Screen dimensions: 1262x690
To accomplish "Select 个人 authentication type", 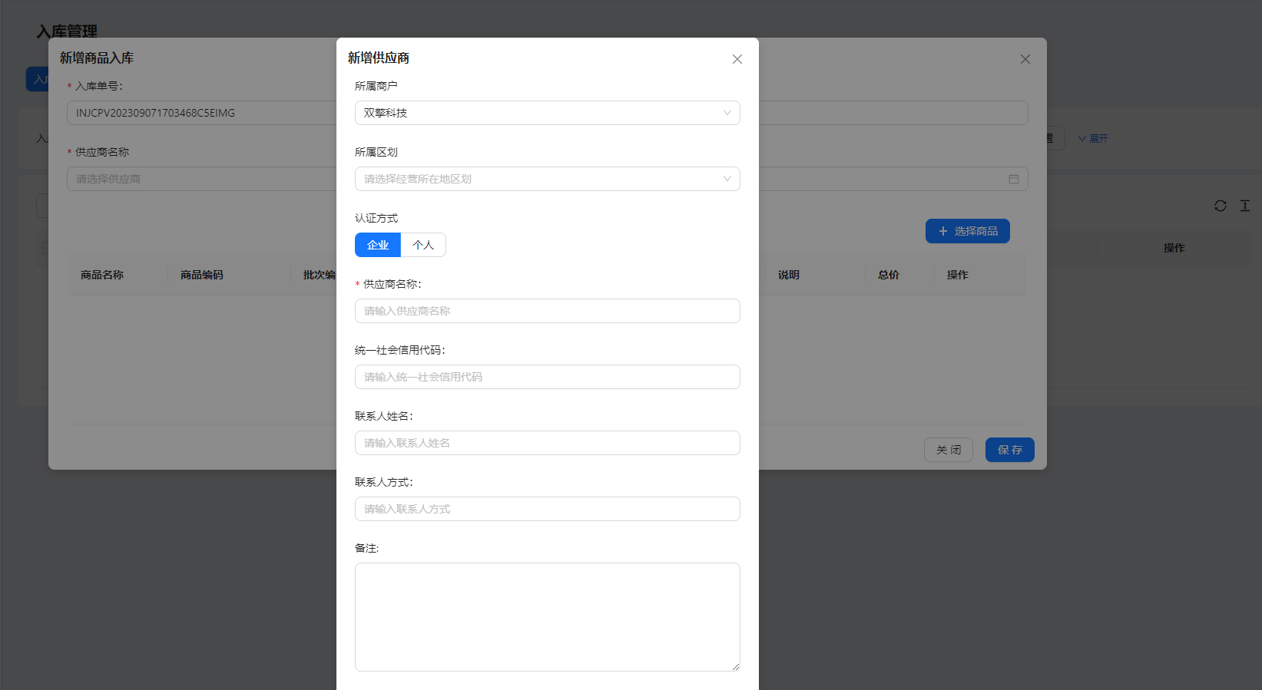I will (x=423, y=245).
